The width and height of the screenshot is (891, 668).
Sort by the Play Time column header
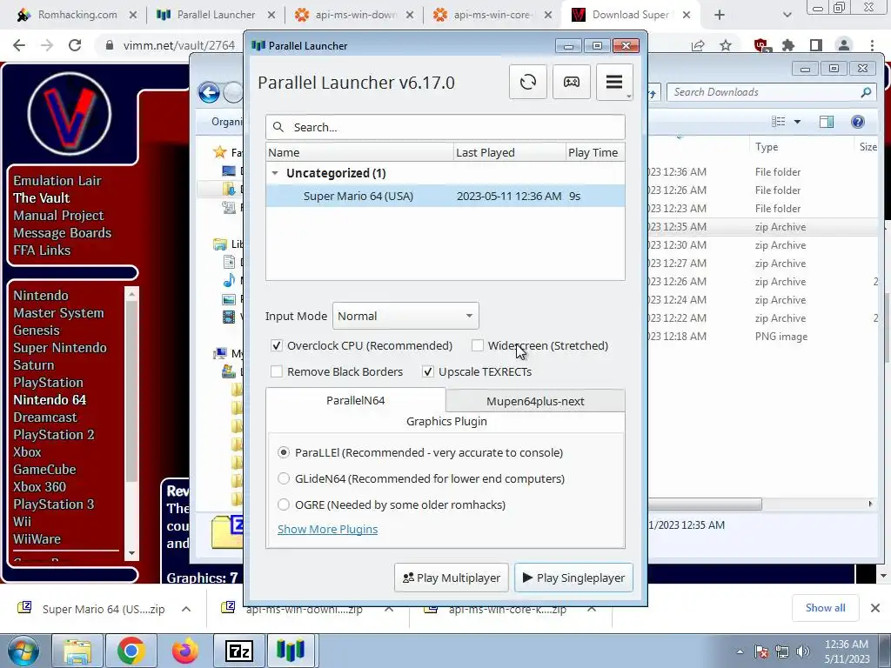coord(594,152)
